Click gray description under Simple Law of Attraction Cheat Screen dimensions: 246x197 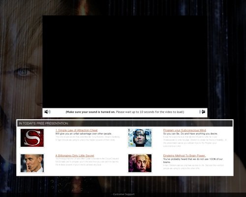88,138
